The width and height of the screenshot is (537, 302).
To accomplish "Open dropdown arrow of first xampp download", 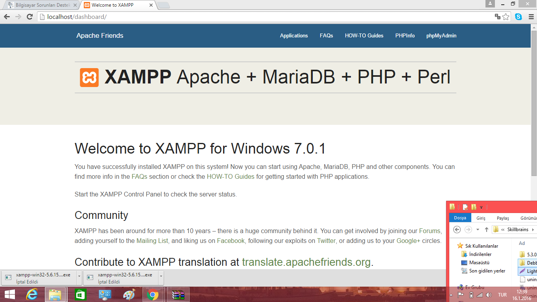I will tap(79, 278).
